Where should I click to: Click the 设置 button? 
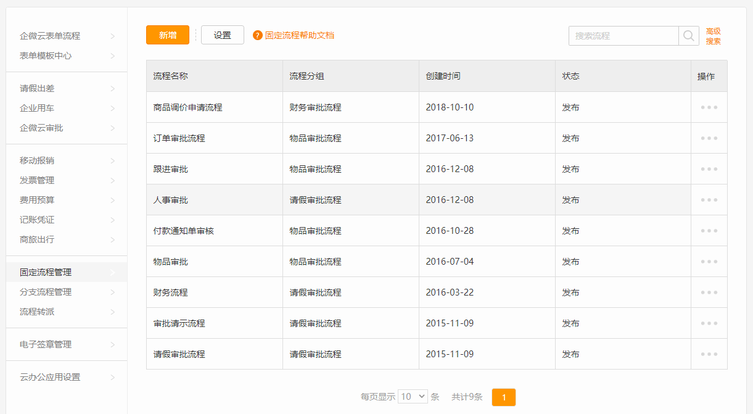point(222,35)
